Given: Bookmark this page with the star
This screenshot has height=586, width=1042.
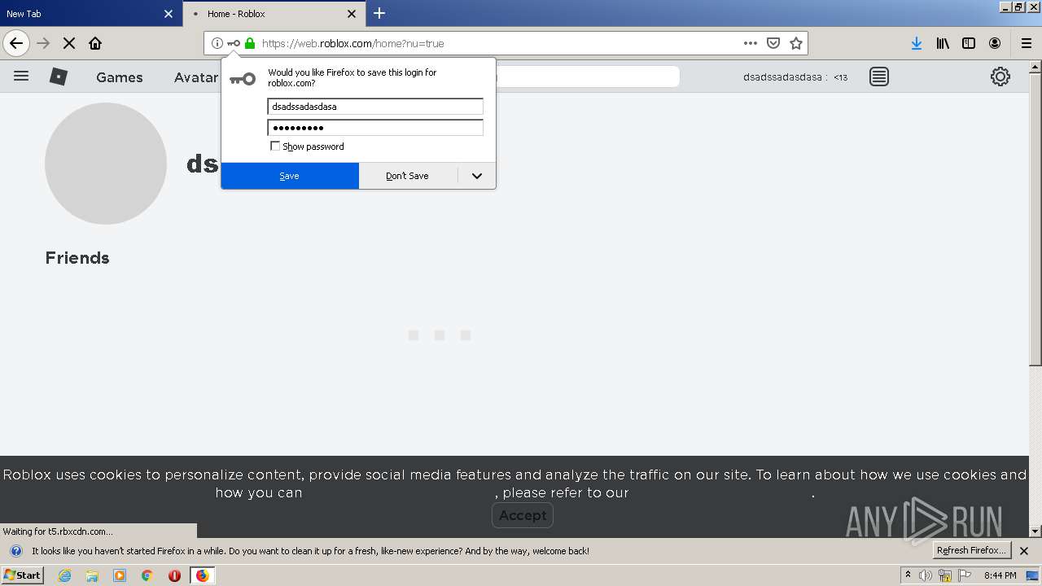Looking at the screenshot, I should (796, 43).
